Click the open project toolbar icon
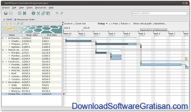This screenshot has width=191, height=112. [6, 13]
